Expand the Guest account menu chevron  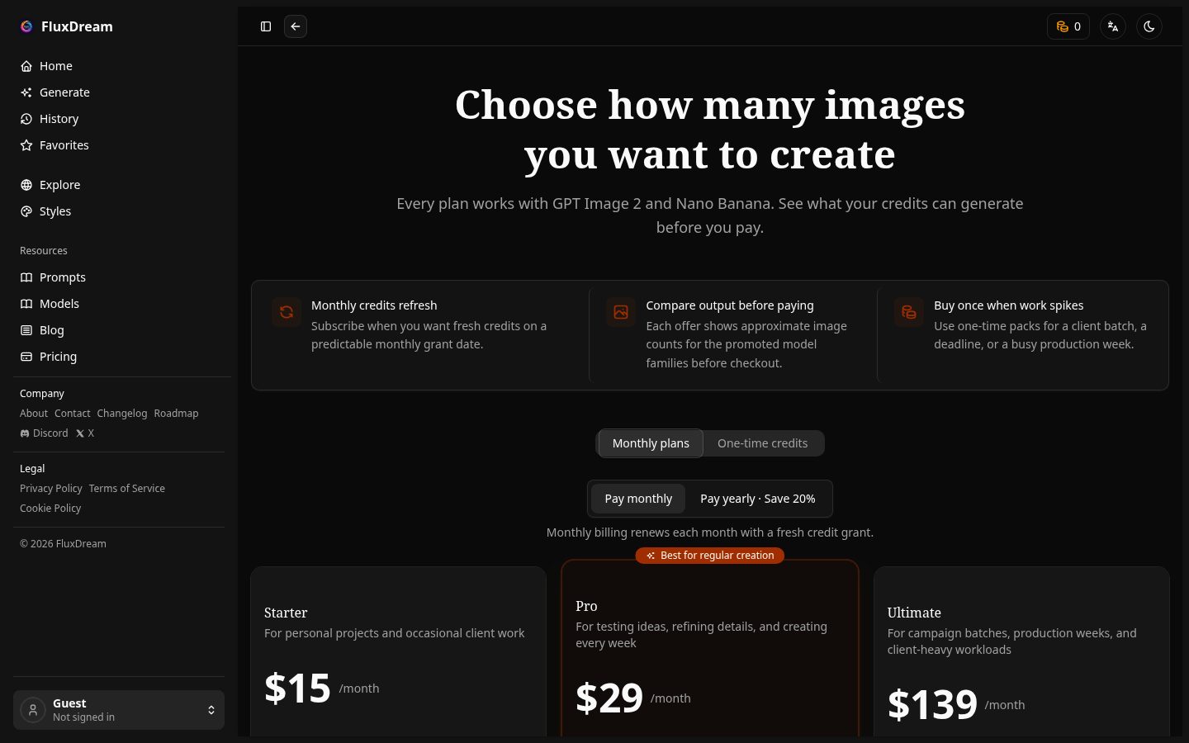point(211,710)
